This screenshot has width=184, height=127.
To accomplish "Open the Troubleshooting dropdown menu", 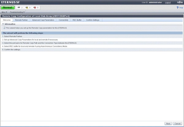I will (17, 12).
